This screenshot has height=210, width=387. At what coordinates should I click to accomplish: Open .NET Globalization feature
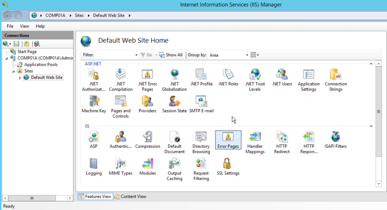pyautogui.click(x=174, y=80)
